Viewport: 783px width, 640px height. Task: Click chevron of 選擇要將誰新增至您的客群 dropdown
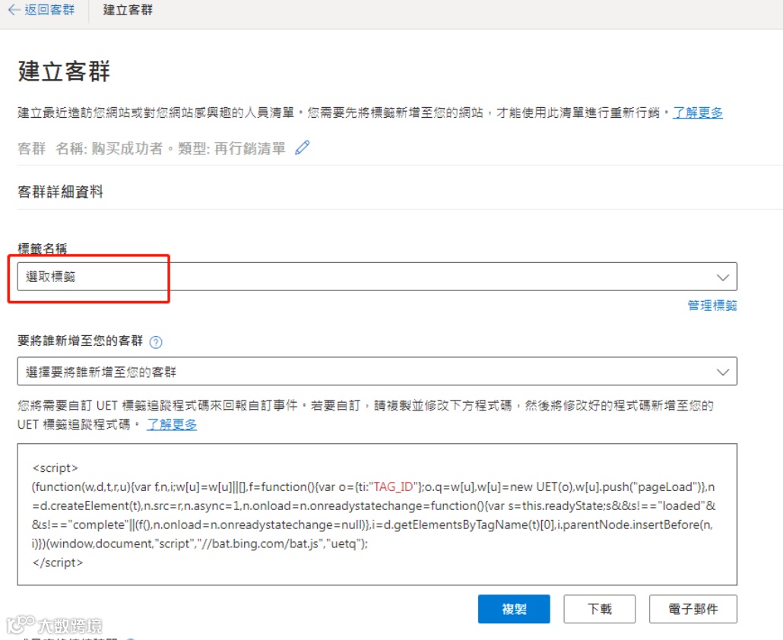[x=723, y=372]
